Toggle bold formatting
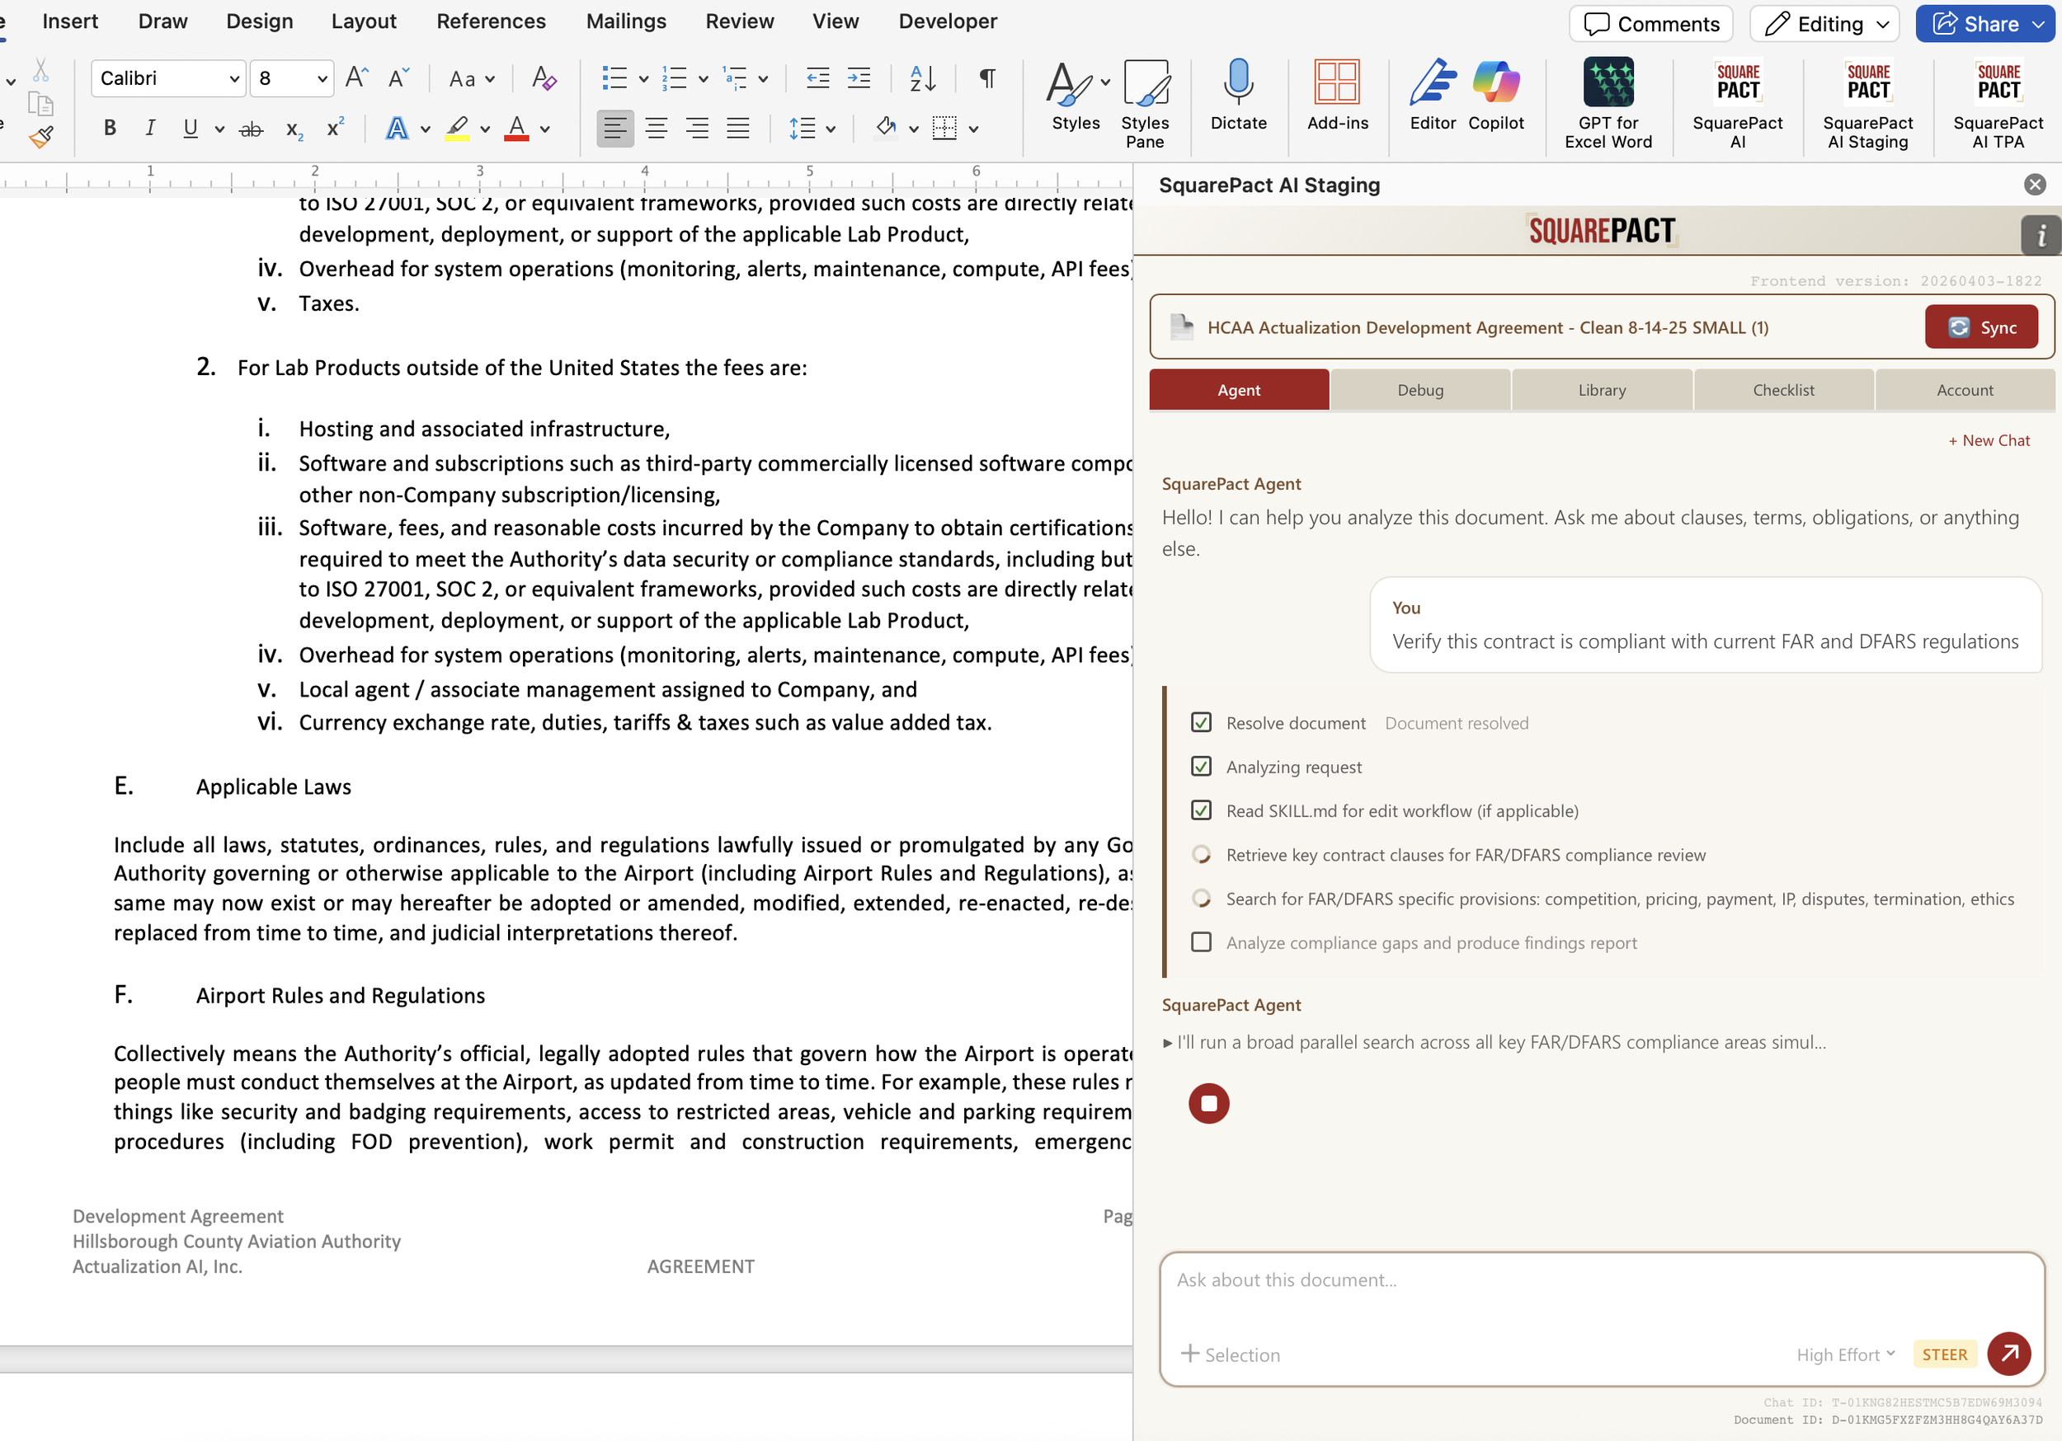The height and width of the screenshot is (1441, 2062). (110, 129)
